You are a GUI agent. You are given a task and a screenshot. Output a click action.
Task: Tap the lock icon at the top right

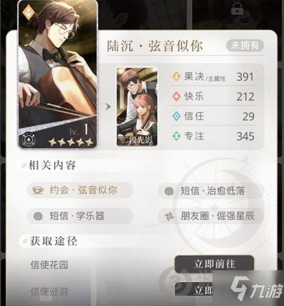click(x=237, y=10)
